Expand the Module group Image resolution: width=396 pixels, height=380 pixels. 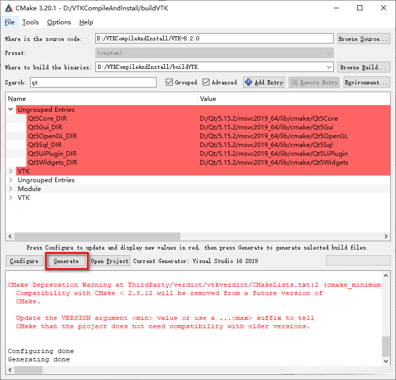click(10, 189)
